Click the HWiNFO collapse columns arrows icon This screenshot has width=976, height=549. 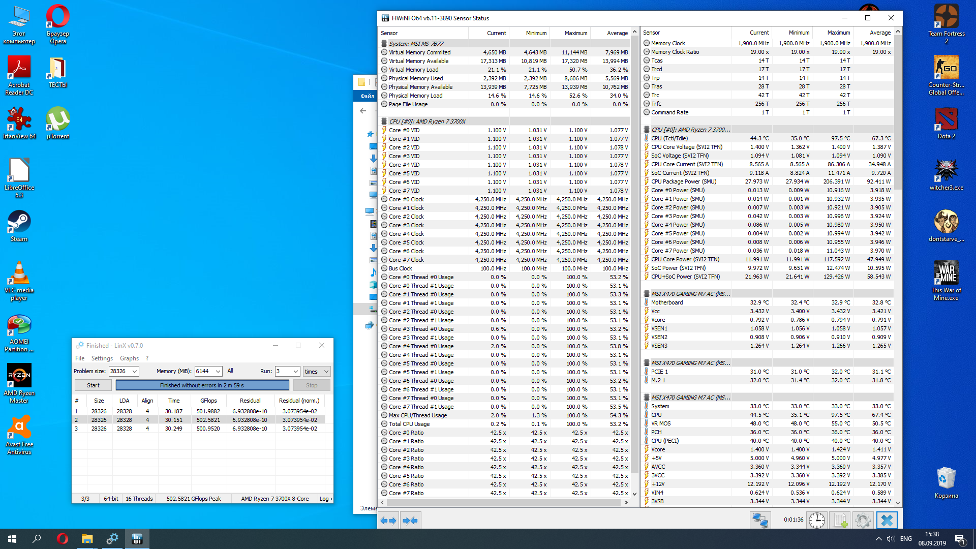coord(410,520)
